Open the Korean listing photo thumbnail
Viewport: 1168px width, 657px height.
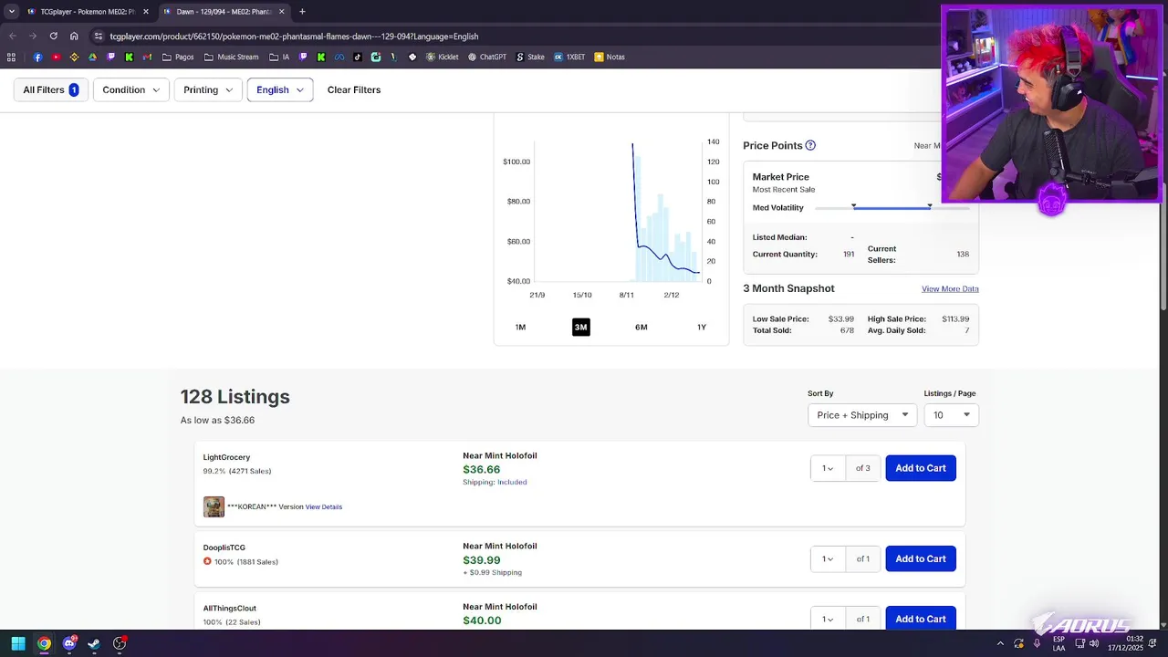point(214,506)
